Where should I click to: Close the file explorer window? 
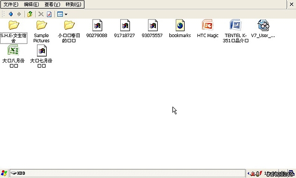pyautogui.click(x=291, y=4)
